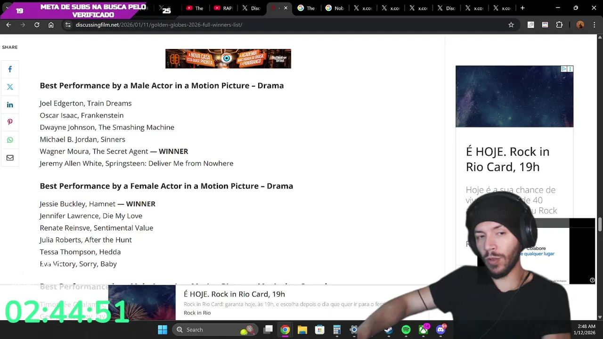Open Xbox app from the taskbar
Image resolution: width=603 pixels, height=339 pixels.
[x=424, y=330]
